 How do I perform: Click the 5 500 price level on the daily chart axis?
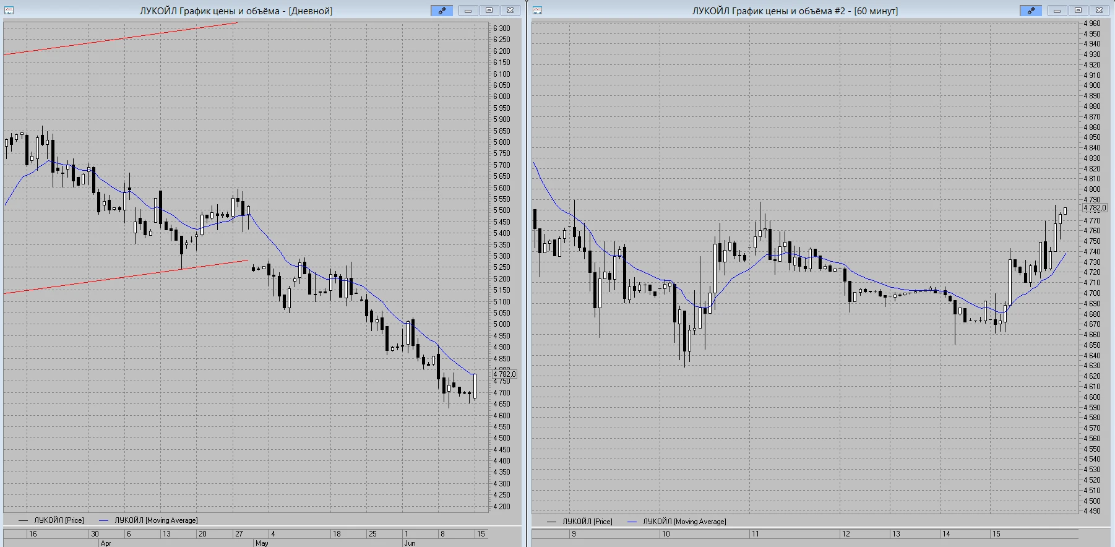[502, 210]
